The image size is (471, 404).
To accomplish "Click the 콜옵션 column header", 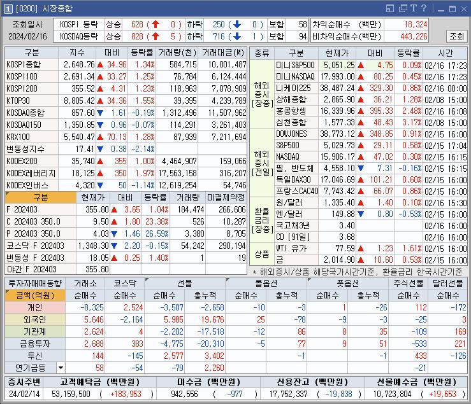I will click(x=266, y=283).
